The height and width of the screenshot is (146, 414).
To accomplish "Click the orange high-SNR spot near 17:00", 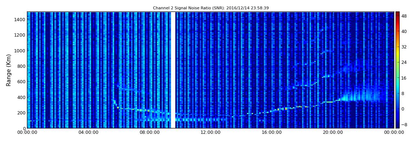I will [x=286, y=108].
